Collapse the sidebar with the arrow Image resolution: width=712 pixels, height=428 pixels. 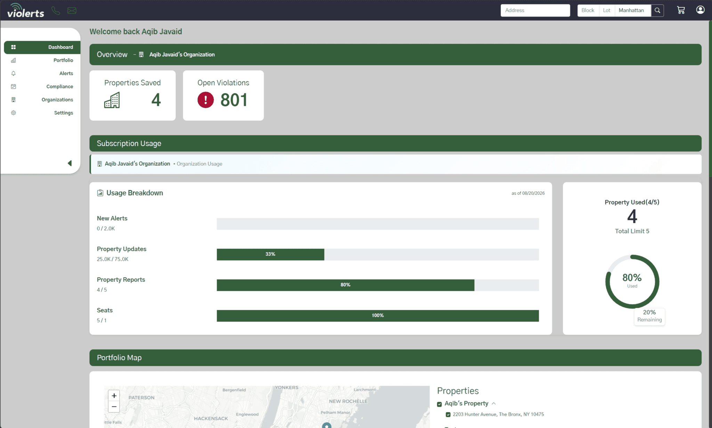pos(70,163)
